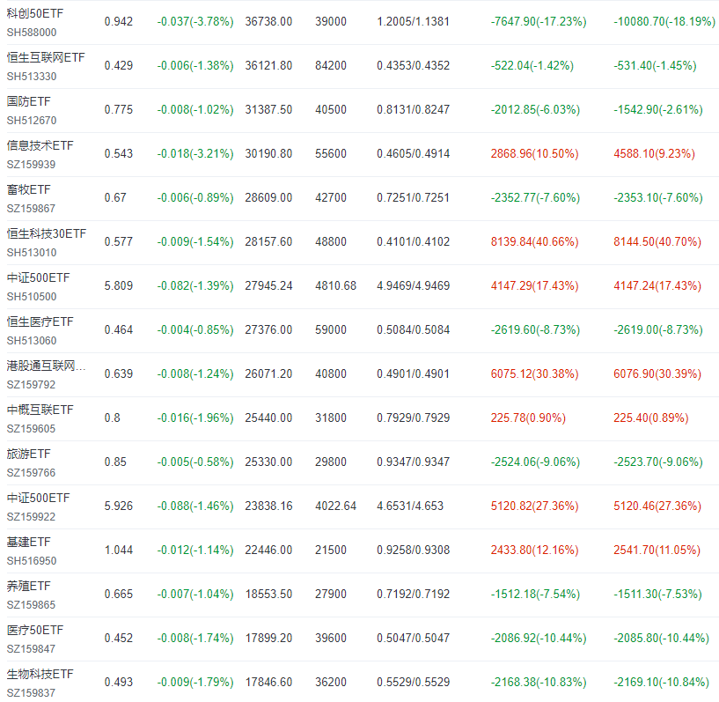Select loss -10080.70(-18.19%)
This screenshot has height=702, width=719.
[664, 21]
